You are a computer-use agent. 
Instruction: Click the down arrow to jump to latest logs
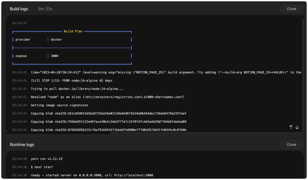click(297, 127)
